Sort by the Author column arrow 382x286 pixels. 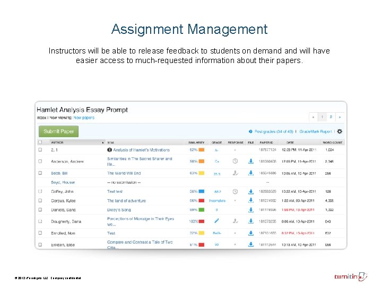102,142
